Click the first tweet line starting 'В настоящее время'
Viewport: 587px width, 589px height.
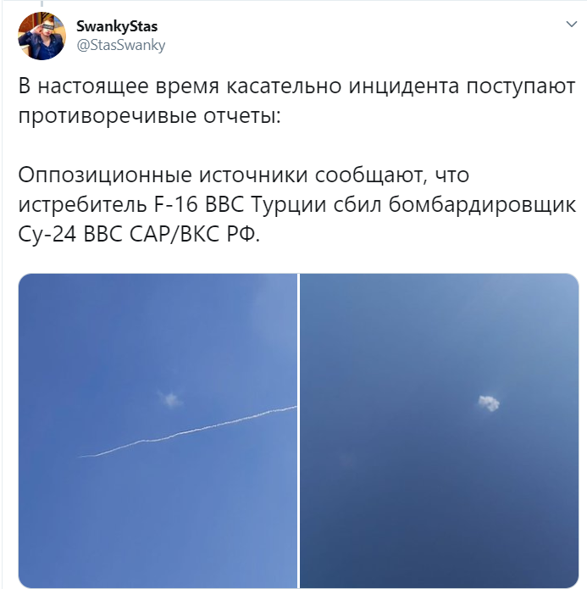pyautogui.click(x=296, y=86)
